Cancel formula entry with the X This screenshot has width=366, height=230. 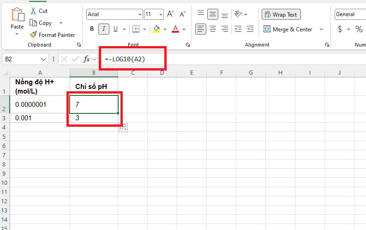click(64, 59)
